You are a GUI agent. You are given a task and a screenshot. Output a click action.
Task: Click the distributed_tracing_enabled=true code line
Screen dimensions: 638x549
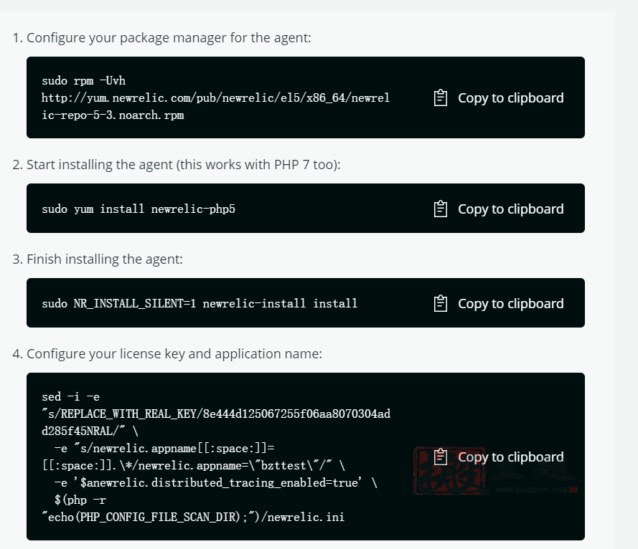(215, 483)
